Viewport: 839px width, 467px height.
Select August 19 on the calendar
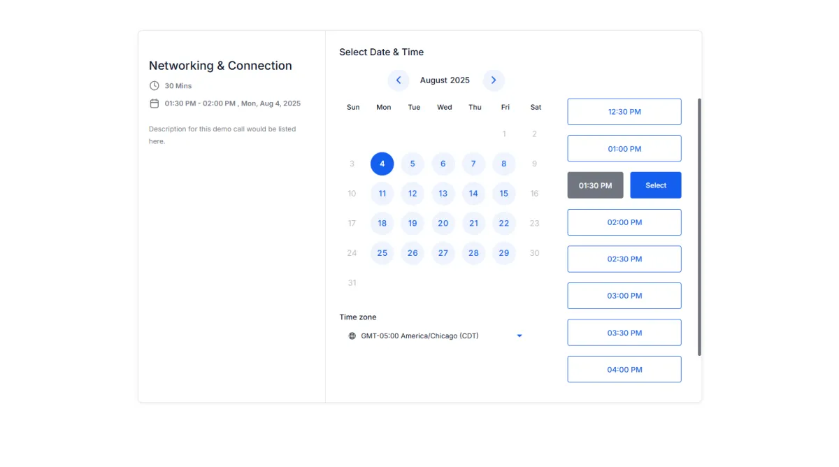click(413, 224)
